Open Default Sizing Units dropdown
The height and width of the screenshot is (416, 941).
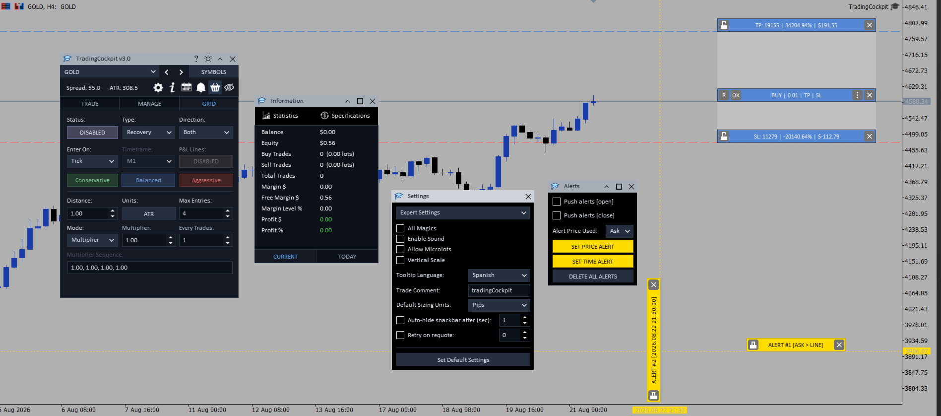[499, 305]
